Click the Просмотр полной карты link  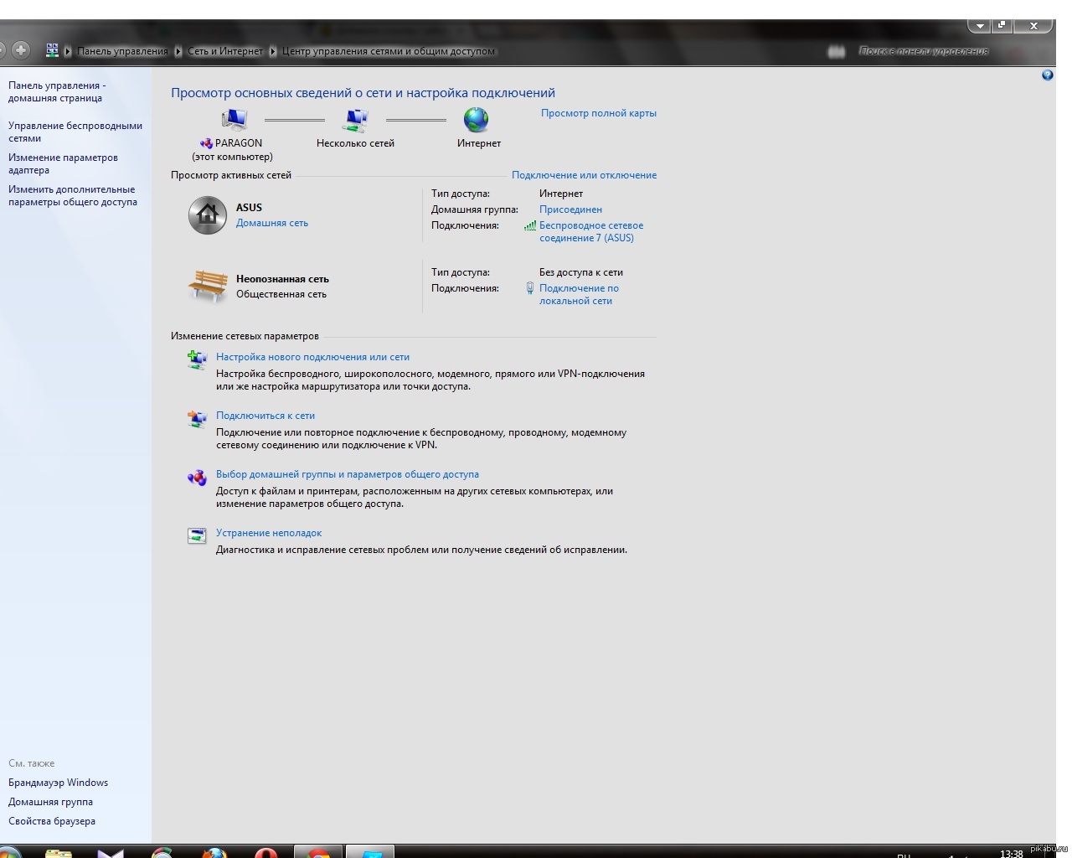pos(598,113)
